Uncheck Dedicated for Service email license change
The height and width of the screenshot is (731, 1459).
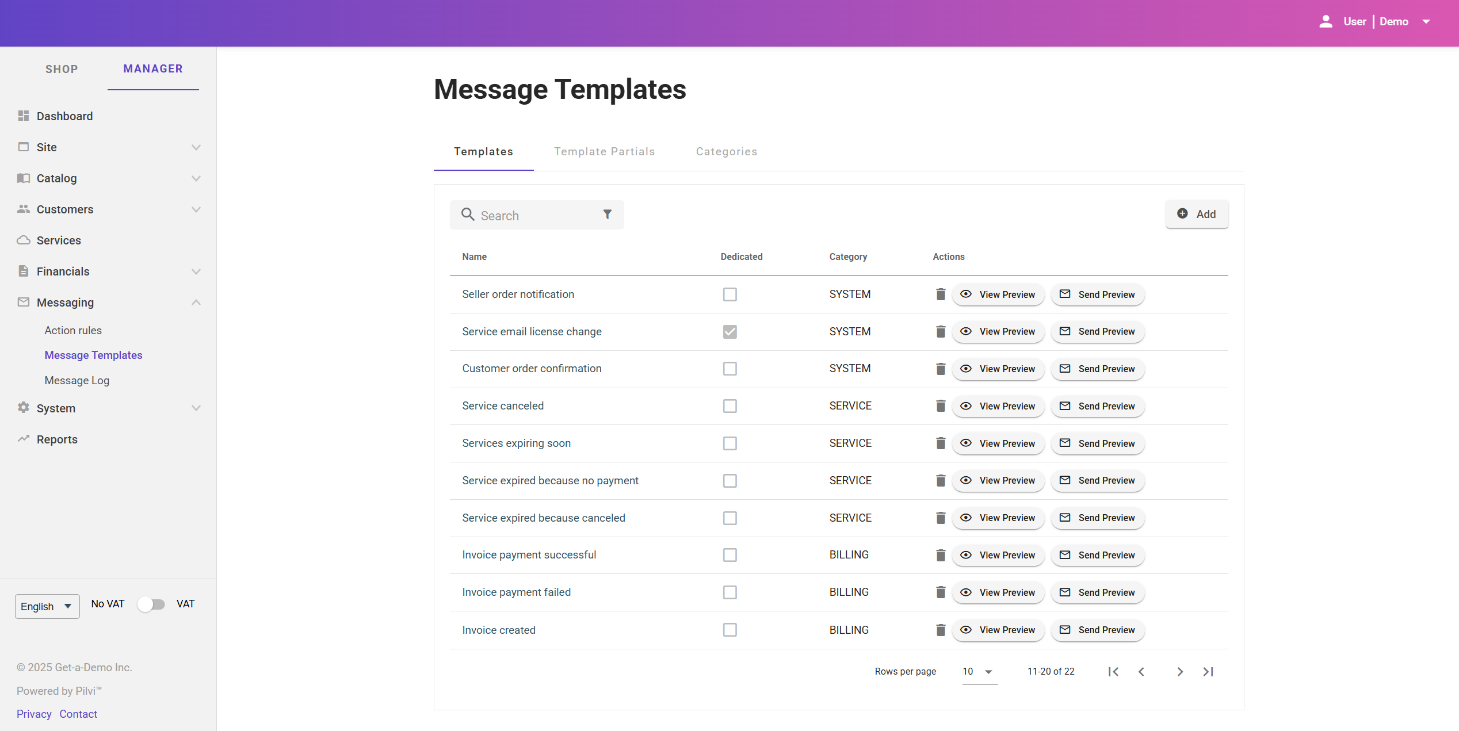click(x=729, y=332)
